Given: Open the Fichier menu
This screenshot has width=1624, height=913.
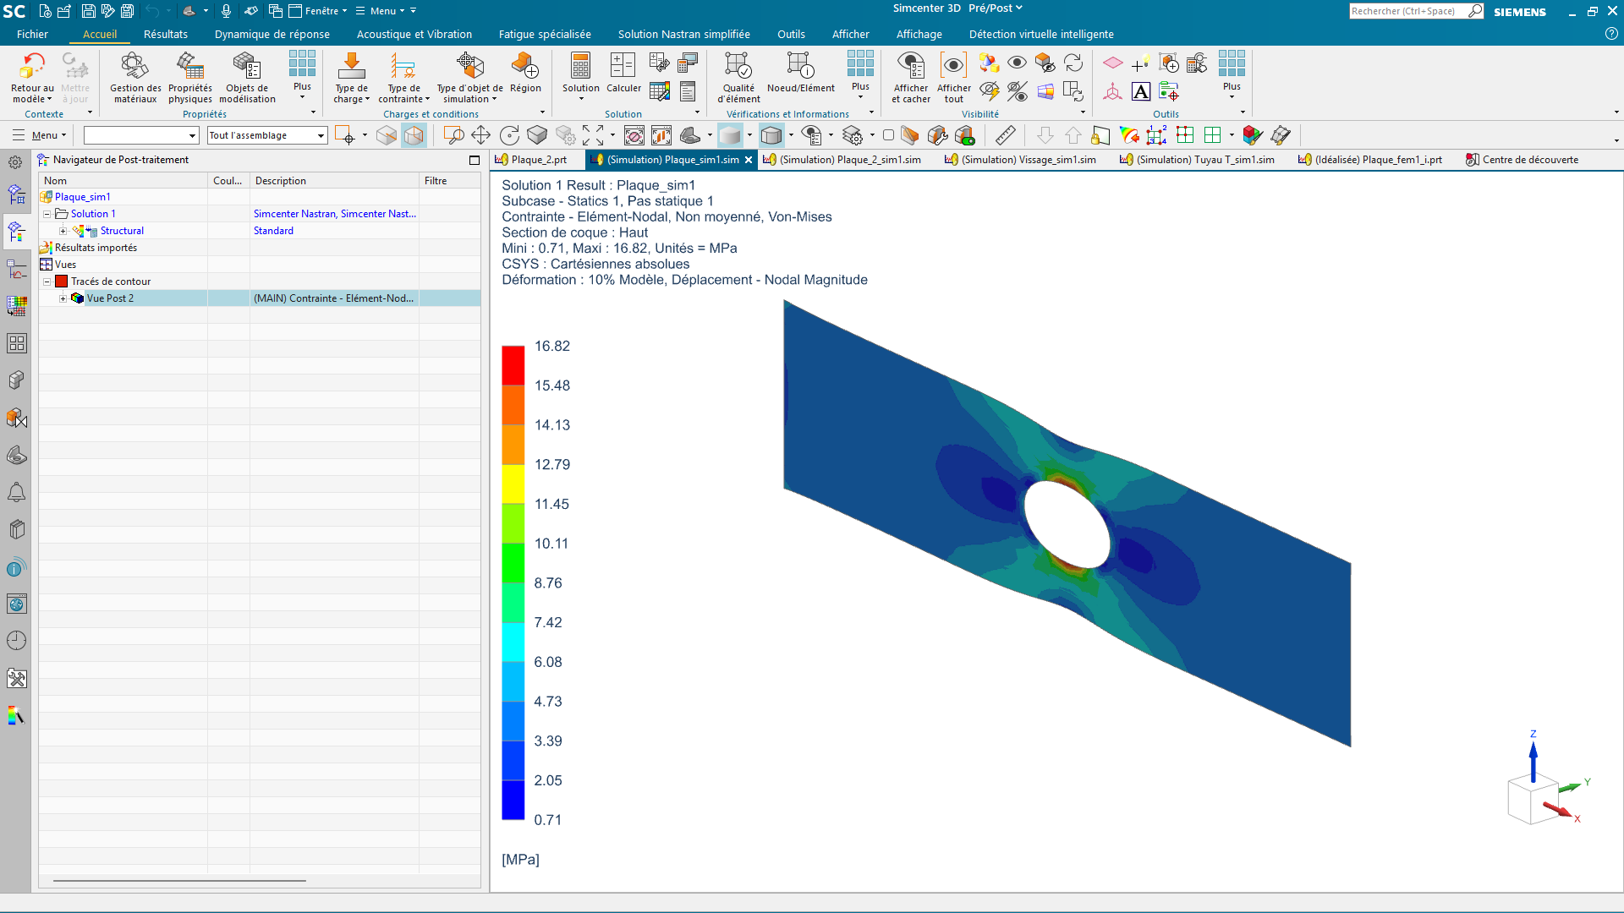Looking at the screenshot, I should pyautogui.click(x=32, y=35).
